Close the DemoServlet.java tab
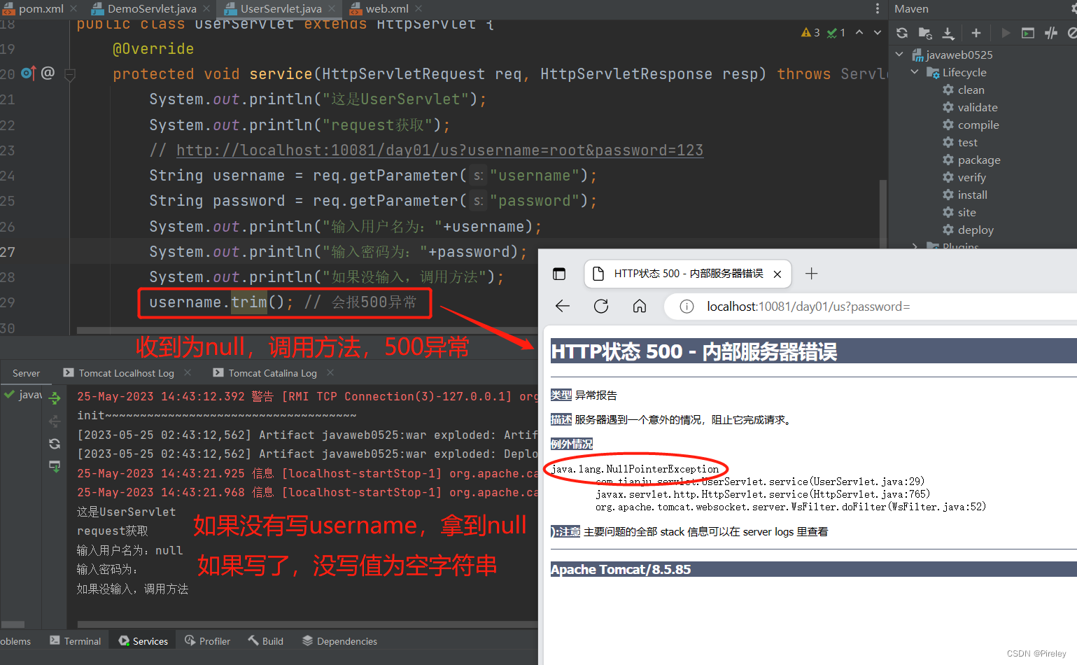The height and width of the screenshot is (665, 1077). click(x=206, y=8)
